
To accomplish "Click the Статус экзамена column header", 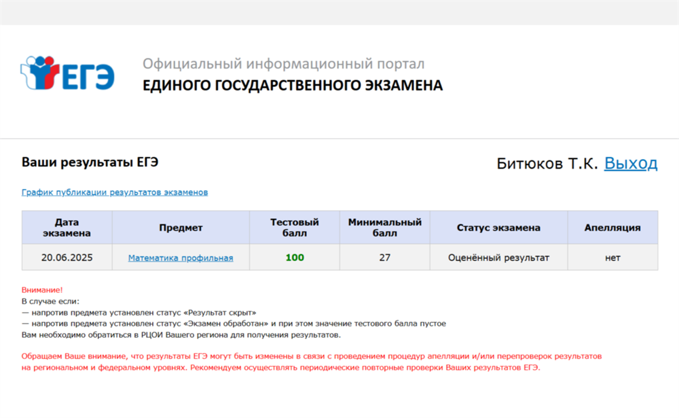I will point(498,228).
